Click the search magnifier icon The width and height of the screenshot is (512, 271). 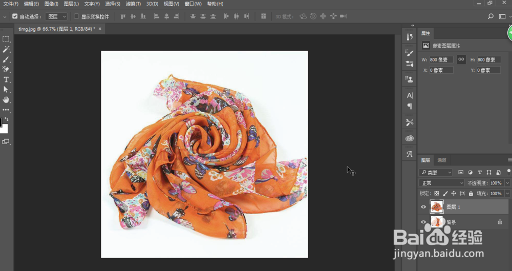490,16
